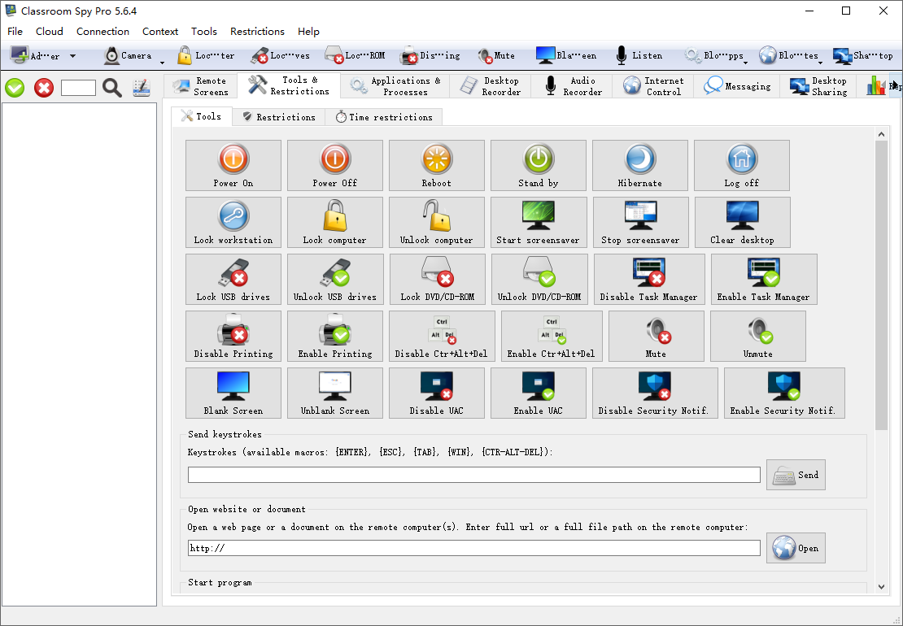
Task: Mute remote computers with the Mute tile
Action: click(656, 336)
